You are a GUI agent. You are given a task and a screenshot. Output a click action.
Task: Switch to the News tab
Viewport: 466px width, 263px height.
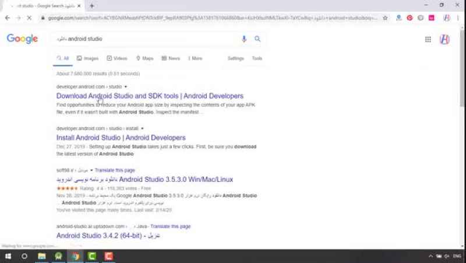coord(171,58)
